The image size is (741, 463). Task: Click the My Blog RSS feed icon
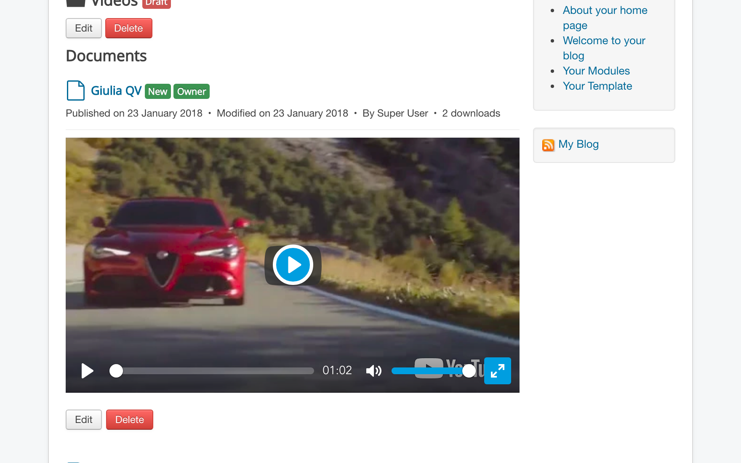[548, 145]
